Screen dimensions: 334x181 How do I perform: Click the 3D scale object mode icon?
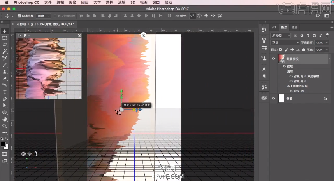(x=220, y=16)
